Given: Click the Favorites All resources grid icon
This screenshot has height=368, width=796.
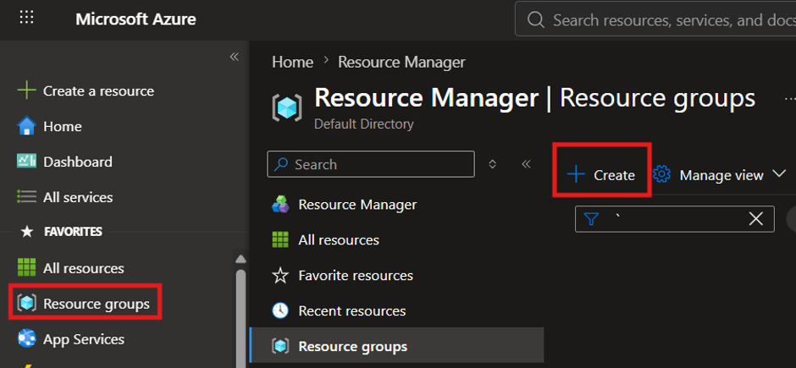Looking at the screenshot, I should point(26,267).
